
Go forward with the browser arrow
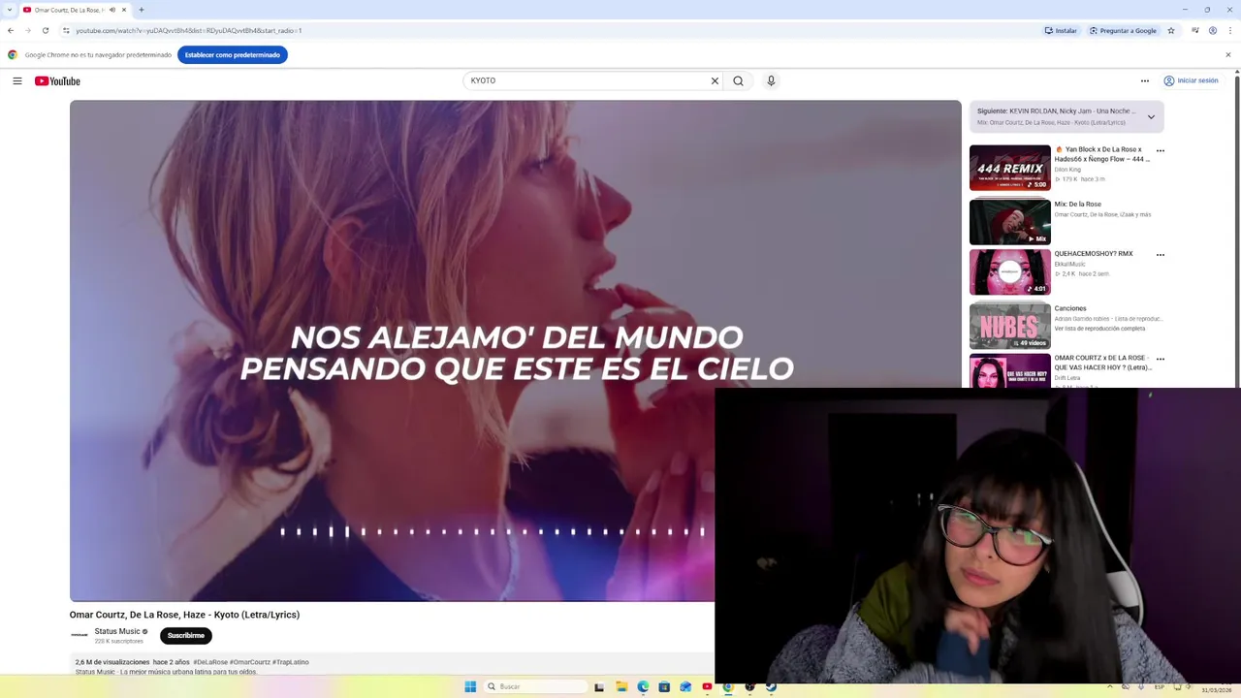tap(28, 31)
